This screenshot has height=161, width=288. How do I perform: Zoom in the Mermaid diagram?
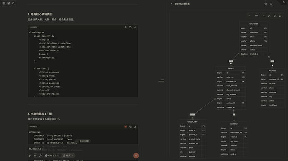pos(264,16)
